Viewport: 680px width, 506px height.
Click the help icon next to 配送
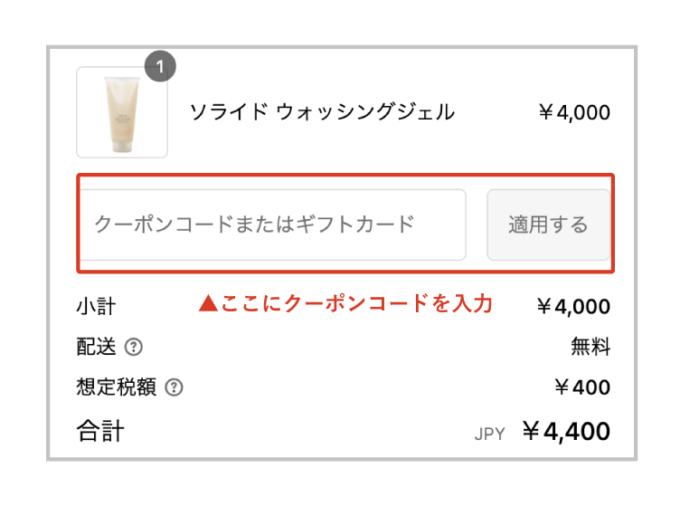click(x=134, y=347)
